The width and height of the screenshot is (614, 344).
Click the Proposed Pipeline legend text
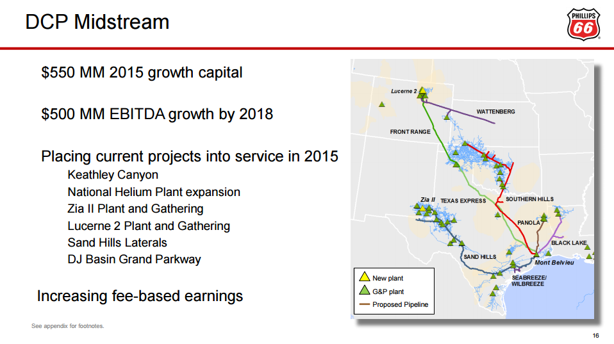tap(400, 304)
